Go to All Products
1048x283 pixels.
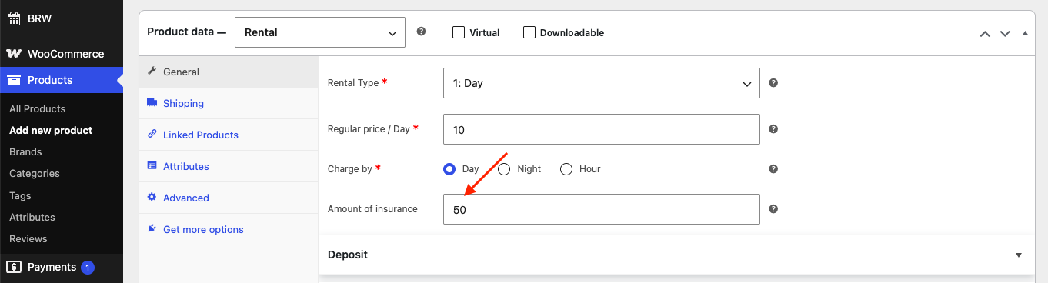(x=38, y=108)
